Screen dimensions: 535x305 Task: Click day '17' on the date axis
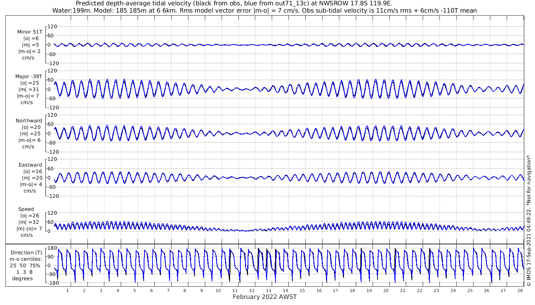tap(336, 291)
